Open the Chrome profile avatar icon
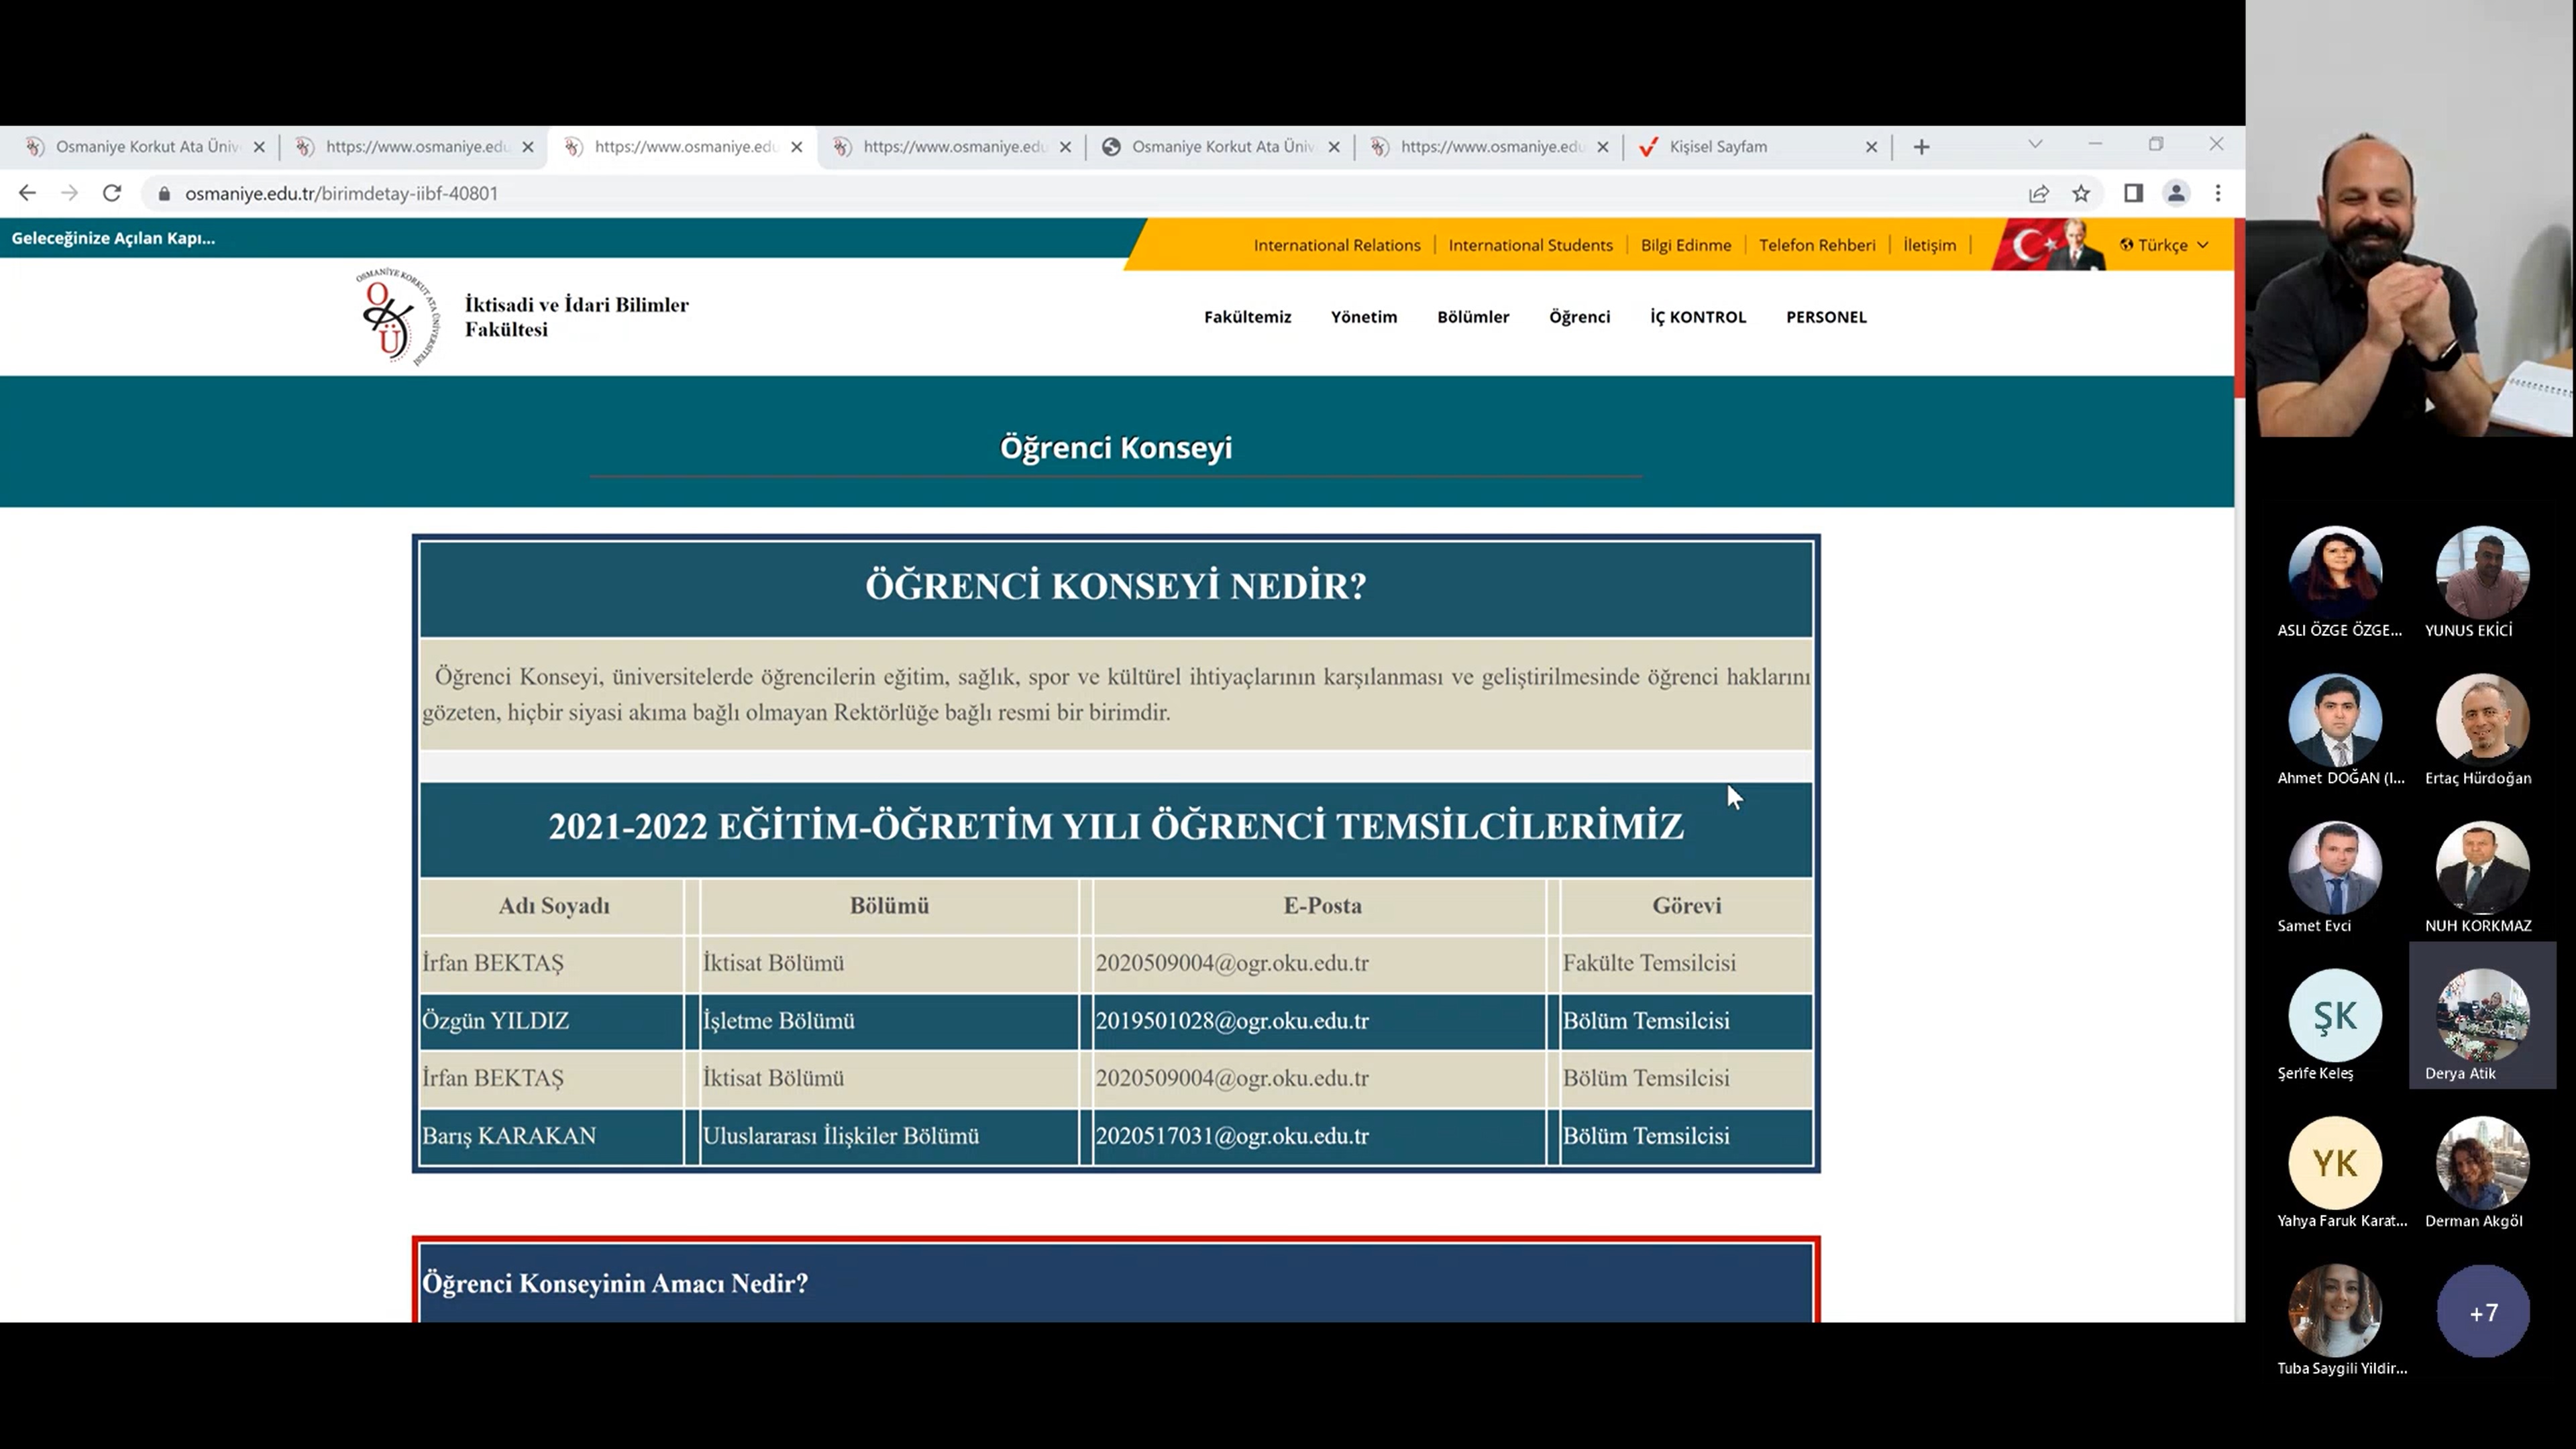 coord(2176,194)
